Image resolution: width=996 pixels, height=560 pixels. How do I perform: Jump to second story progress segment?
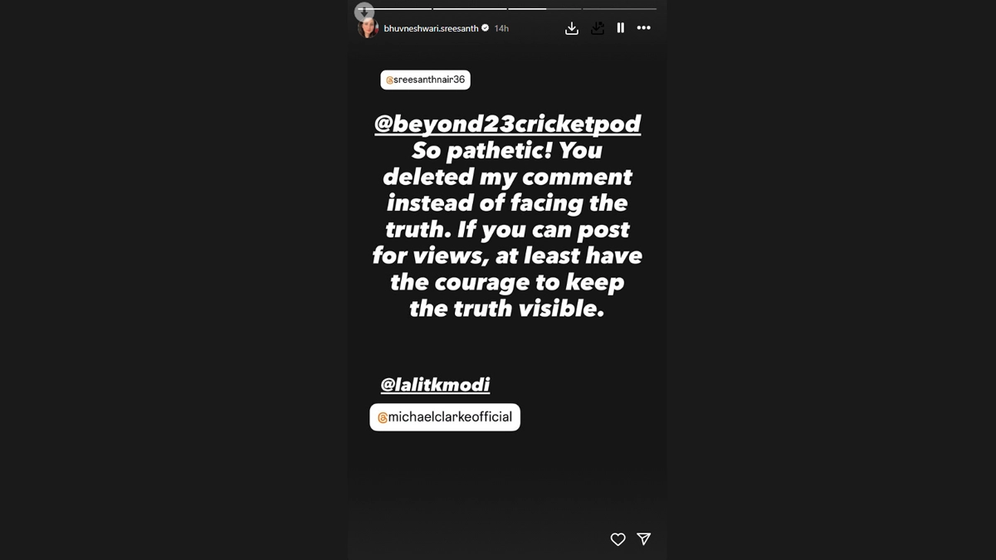pos(469,9)
